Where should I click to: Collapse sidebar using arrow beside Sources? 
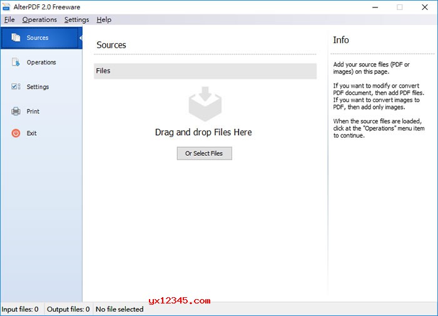pos(81,38)
